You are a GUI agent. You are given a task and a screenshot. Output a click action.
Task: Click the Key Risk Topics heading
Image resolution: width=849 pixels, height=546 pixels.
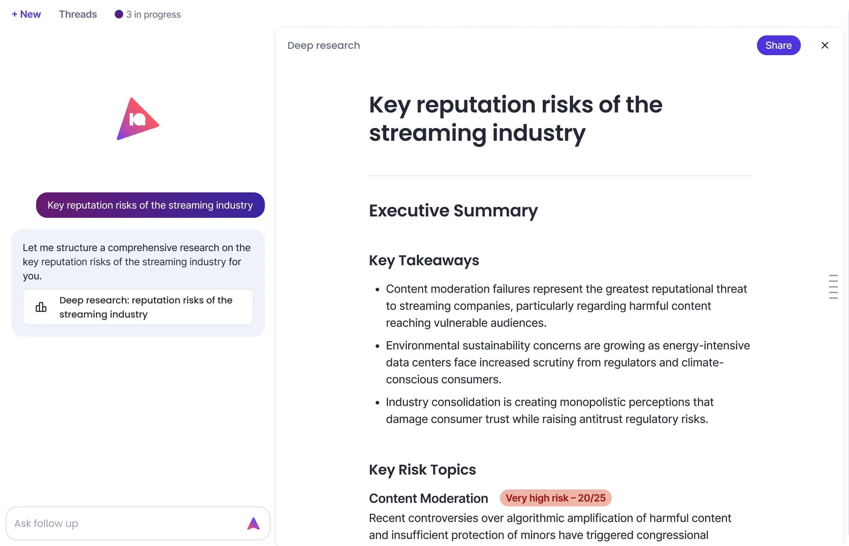(x=422, y=470)
